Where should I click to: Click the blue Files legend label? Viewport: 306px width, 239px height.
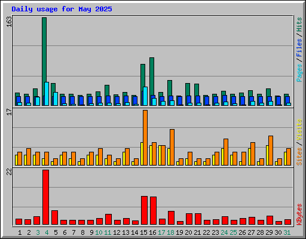click(299, 48)
